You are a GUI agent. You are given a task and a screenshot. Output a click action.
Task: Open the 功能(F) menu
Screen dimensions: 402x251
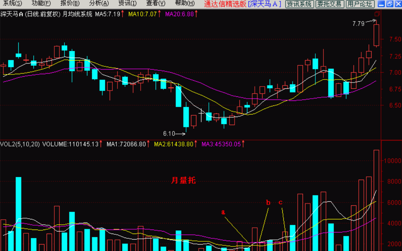point(41,3)
